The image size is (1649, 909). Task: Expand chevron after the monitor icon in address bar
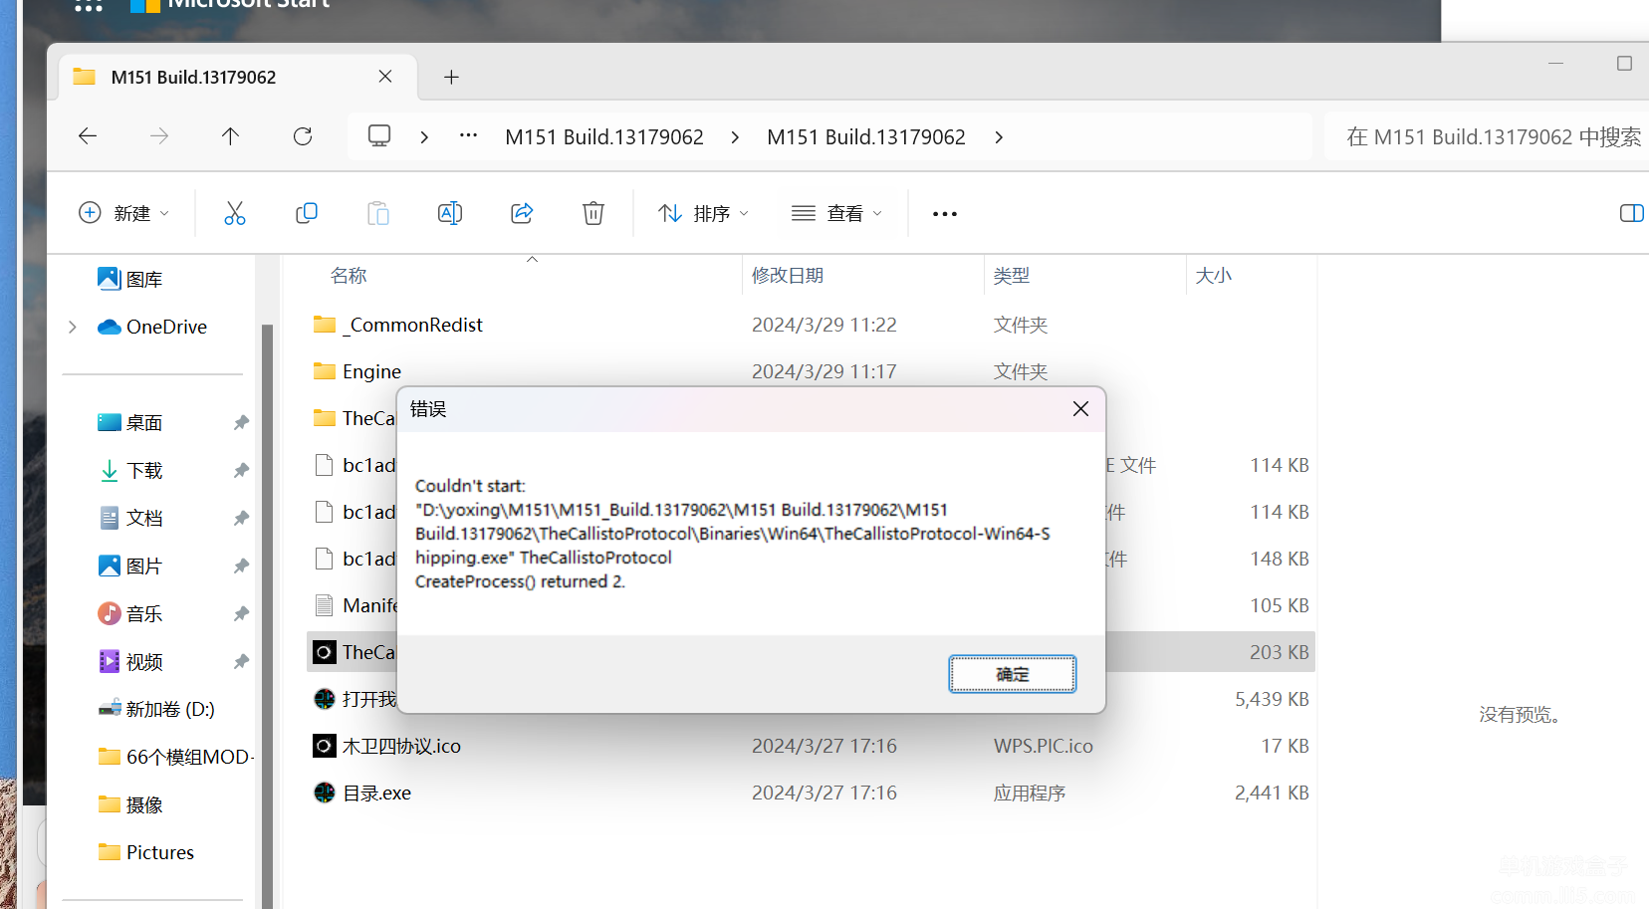tap(424, 137)
